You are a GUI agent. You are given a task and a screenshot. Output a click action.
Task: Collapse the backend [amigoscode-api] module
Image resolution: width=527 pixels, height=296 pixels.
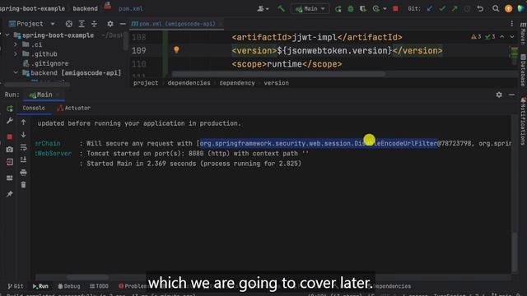(x=16, y=73)
